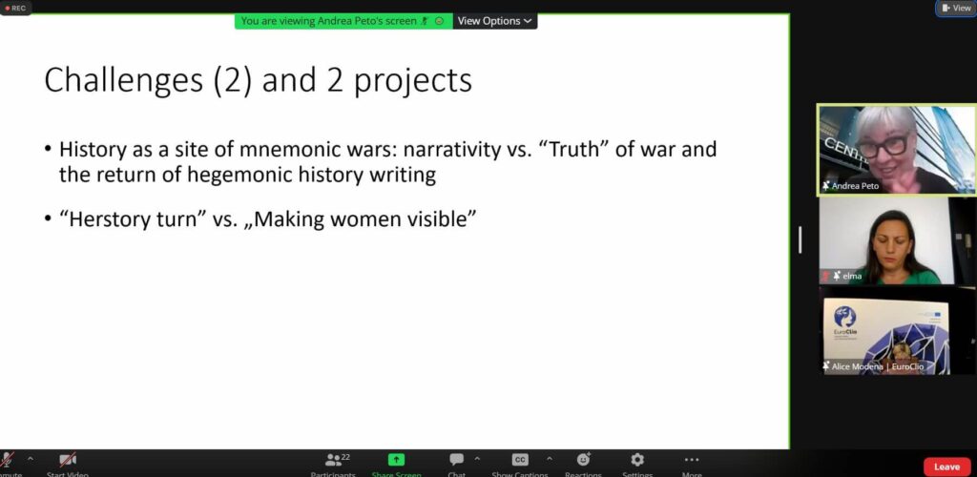Screen dimensions: 977x477
Task: Expand chat options arrow
Action: (x=477, y=459)
